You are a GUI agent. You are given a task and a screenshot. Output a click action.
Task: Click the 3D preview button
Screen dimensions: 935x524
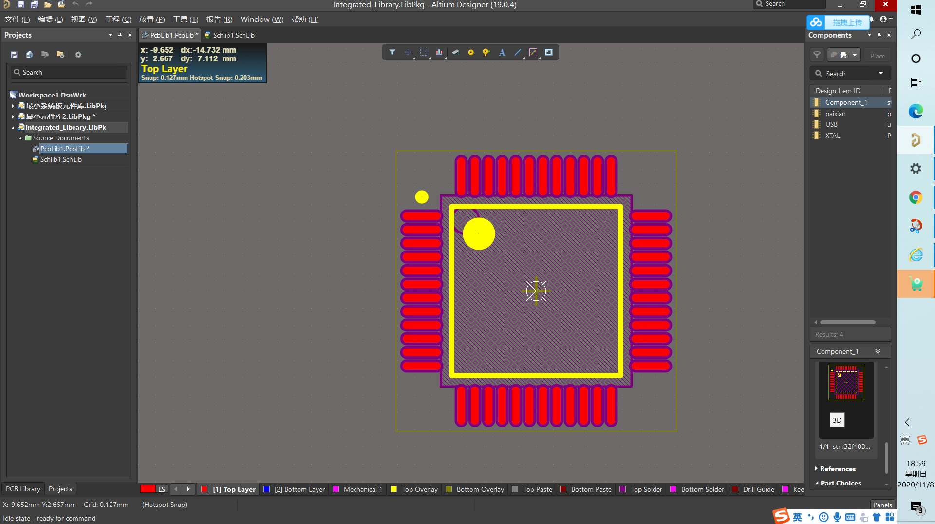[837, 420]
